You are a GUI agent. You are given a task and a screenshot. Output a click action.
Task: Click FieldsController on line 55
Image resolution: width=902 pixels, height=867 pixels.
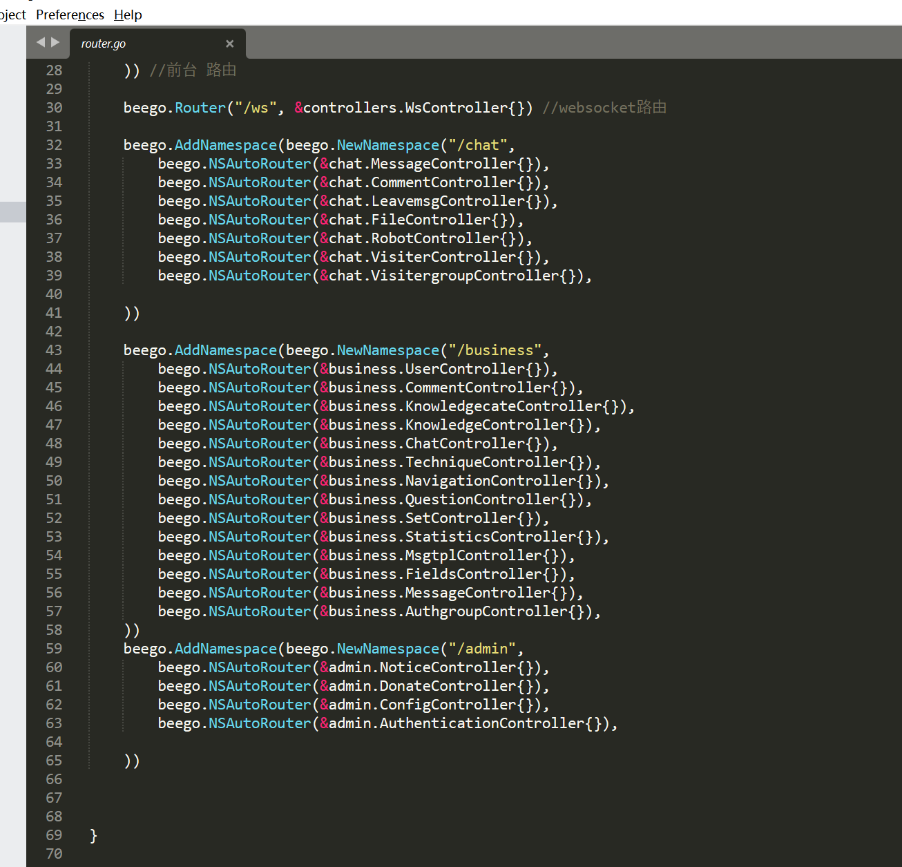pos(473,574)
